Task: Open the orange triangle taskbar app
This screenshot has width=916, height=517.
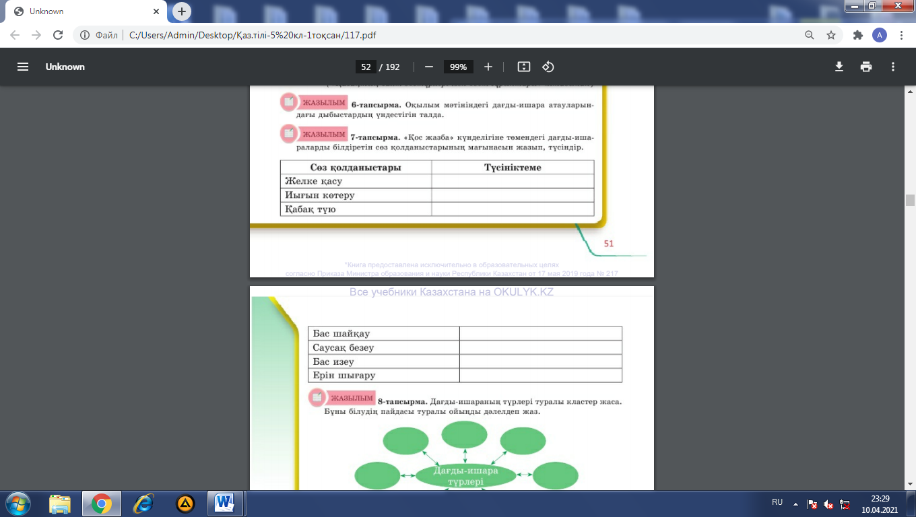Action: (185, 503)
